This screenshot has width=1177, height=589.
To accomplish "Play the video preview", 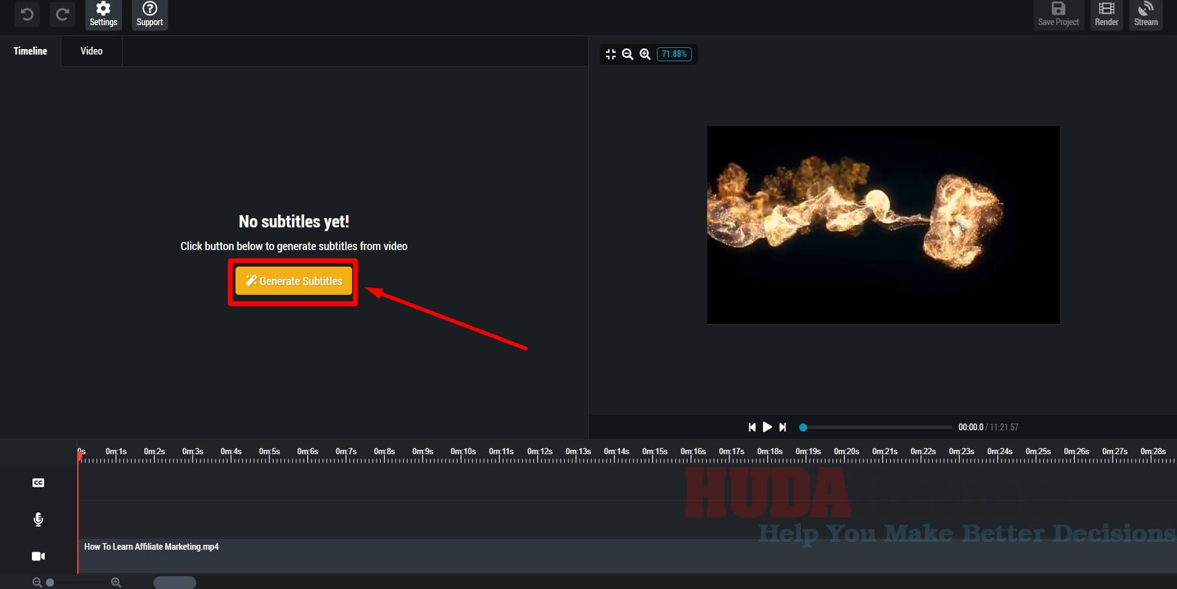I will [767, 427].
